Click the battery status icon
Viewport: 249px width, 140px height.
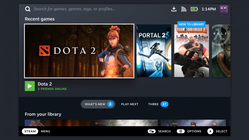(x=194, y=9)
